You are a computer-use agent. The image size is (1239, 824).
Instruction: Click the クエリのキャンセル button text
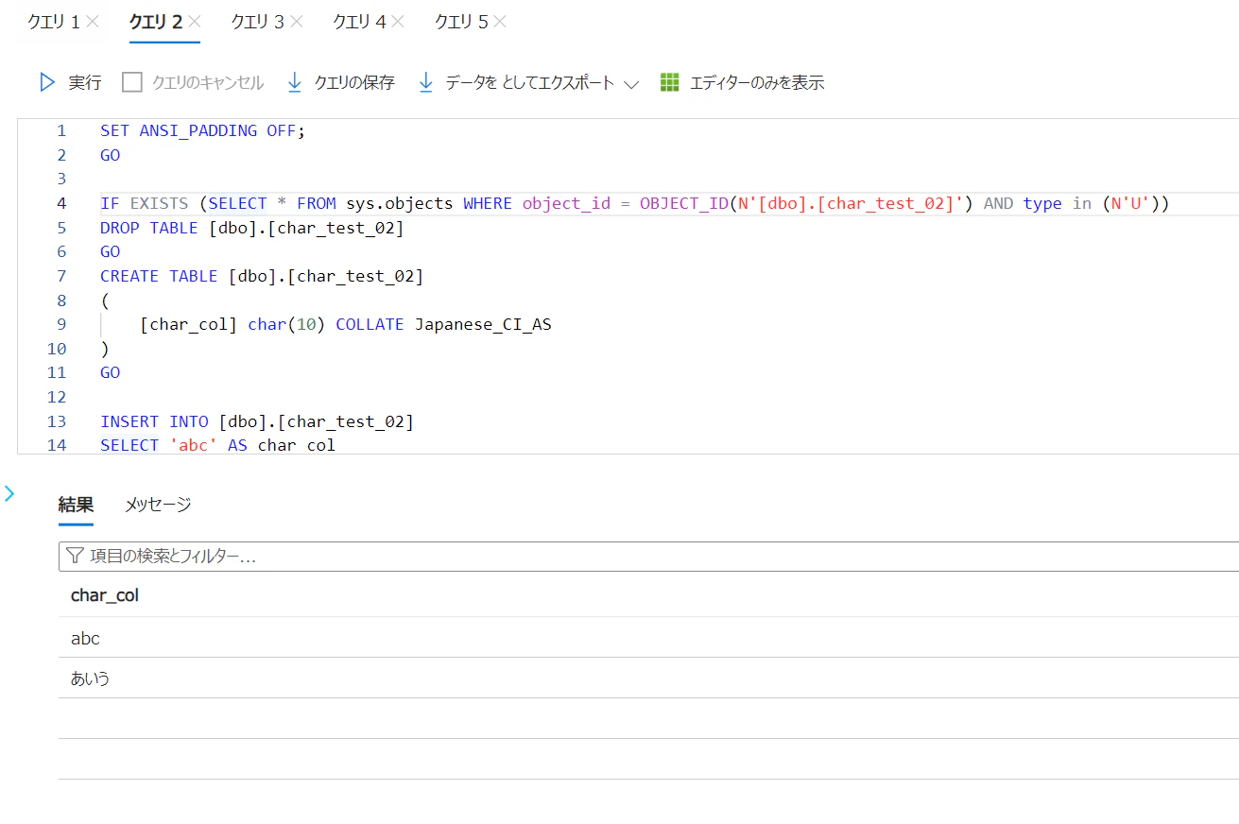(x=208, y=82)
